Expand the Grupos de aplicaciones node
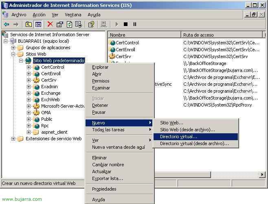This screenshot has width=268, height=204. pyautogui.click(x=14, y=48)
